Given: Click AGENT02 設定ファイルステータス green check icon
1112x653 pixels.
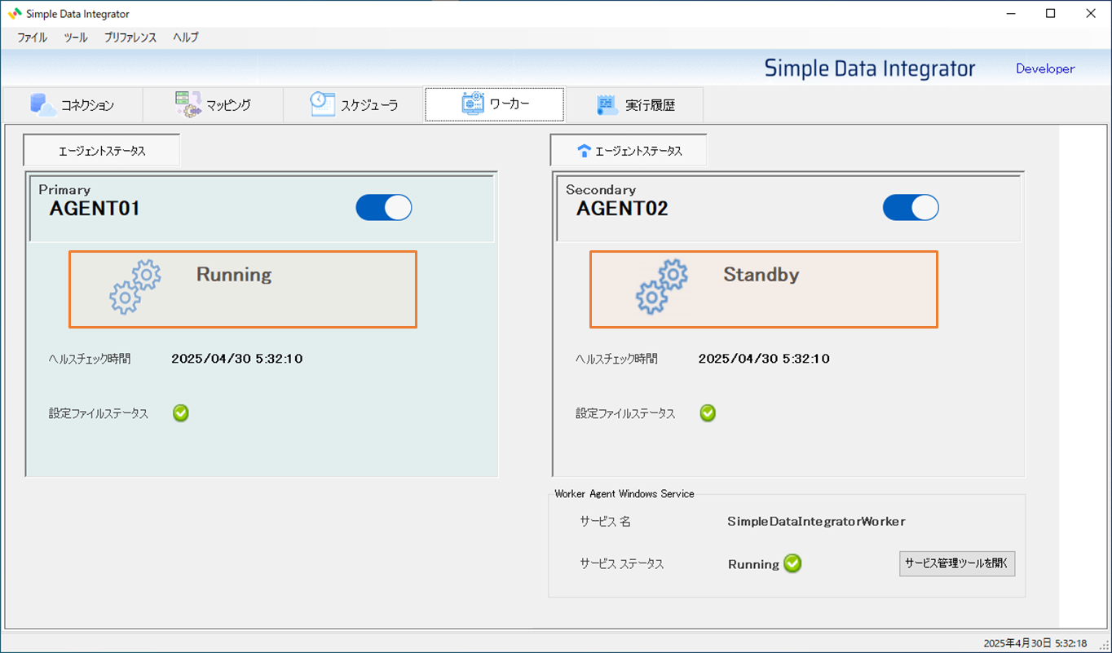Looking at the screenshot, I should point(708,413).
